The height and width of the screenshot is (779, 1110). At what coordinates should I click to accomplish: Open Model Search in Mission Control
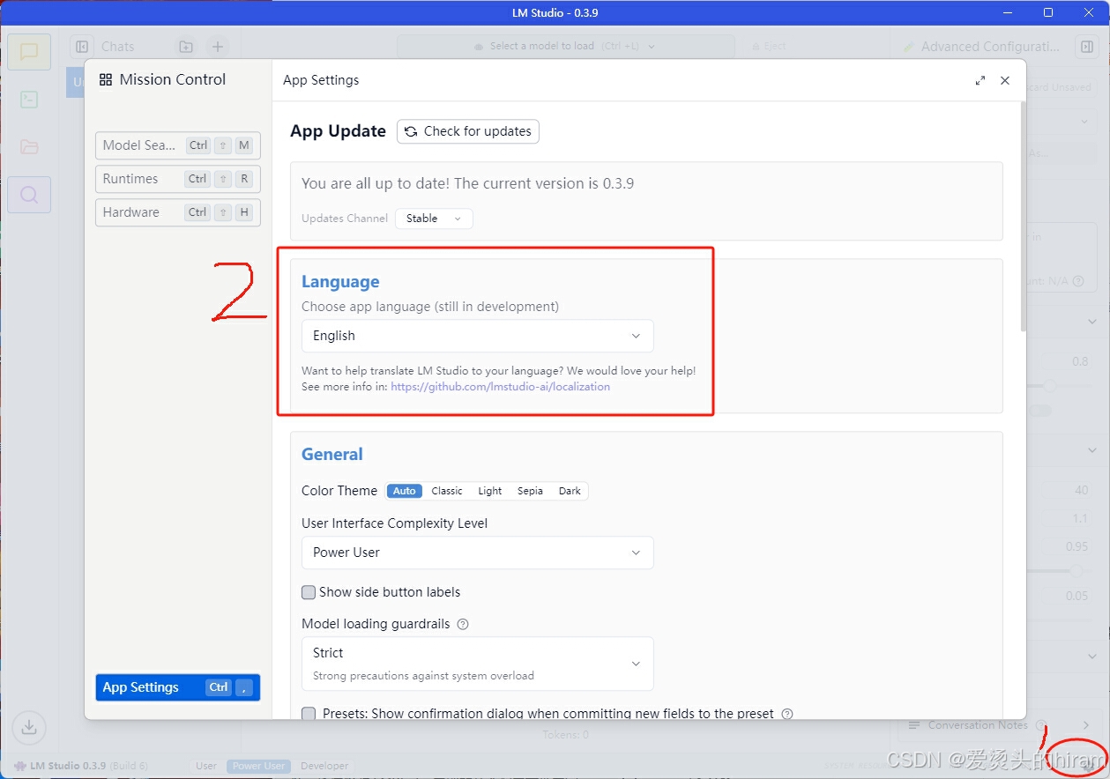pyautogui.click(x=178, y=145)
